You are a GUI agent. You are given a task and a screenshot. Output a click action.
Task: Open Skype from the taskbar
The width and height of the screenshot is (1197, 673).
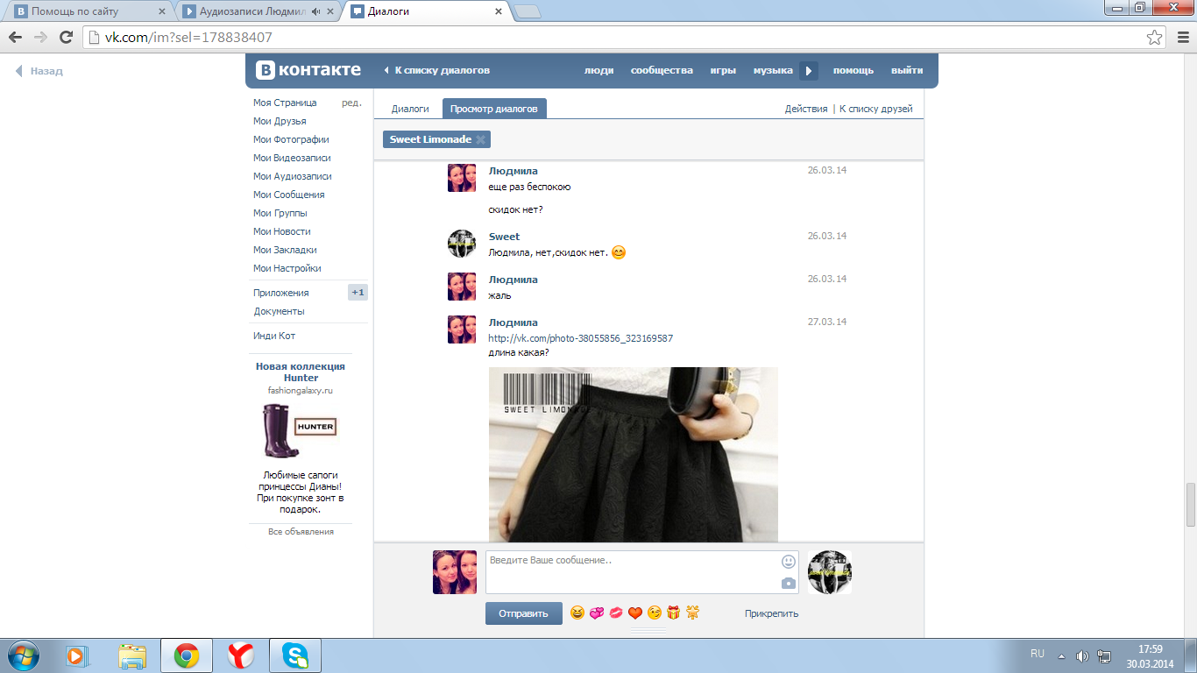tap(295, 655)
